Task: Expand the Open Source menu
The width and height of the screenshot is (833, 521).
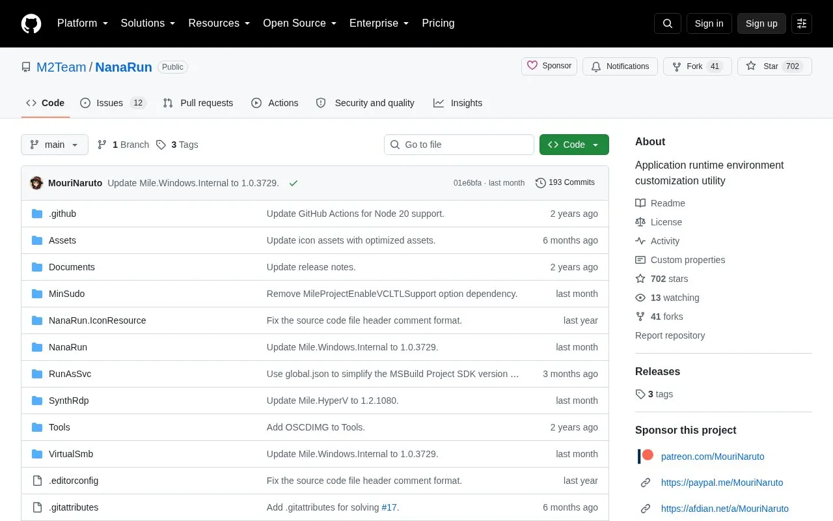Action: pyautogui.click(x=300, y=23)
